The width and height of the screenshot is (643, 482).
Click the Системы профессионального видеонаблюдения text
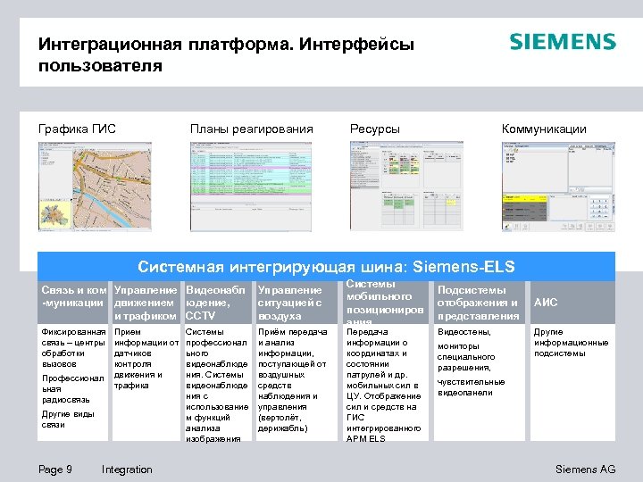217,385
